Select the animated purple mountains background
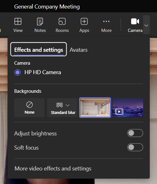This screenshot has height=184, width=157. 128,108
